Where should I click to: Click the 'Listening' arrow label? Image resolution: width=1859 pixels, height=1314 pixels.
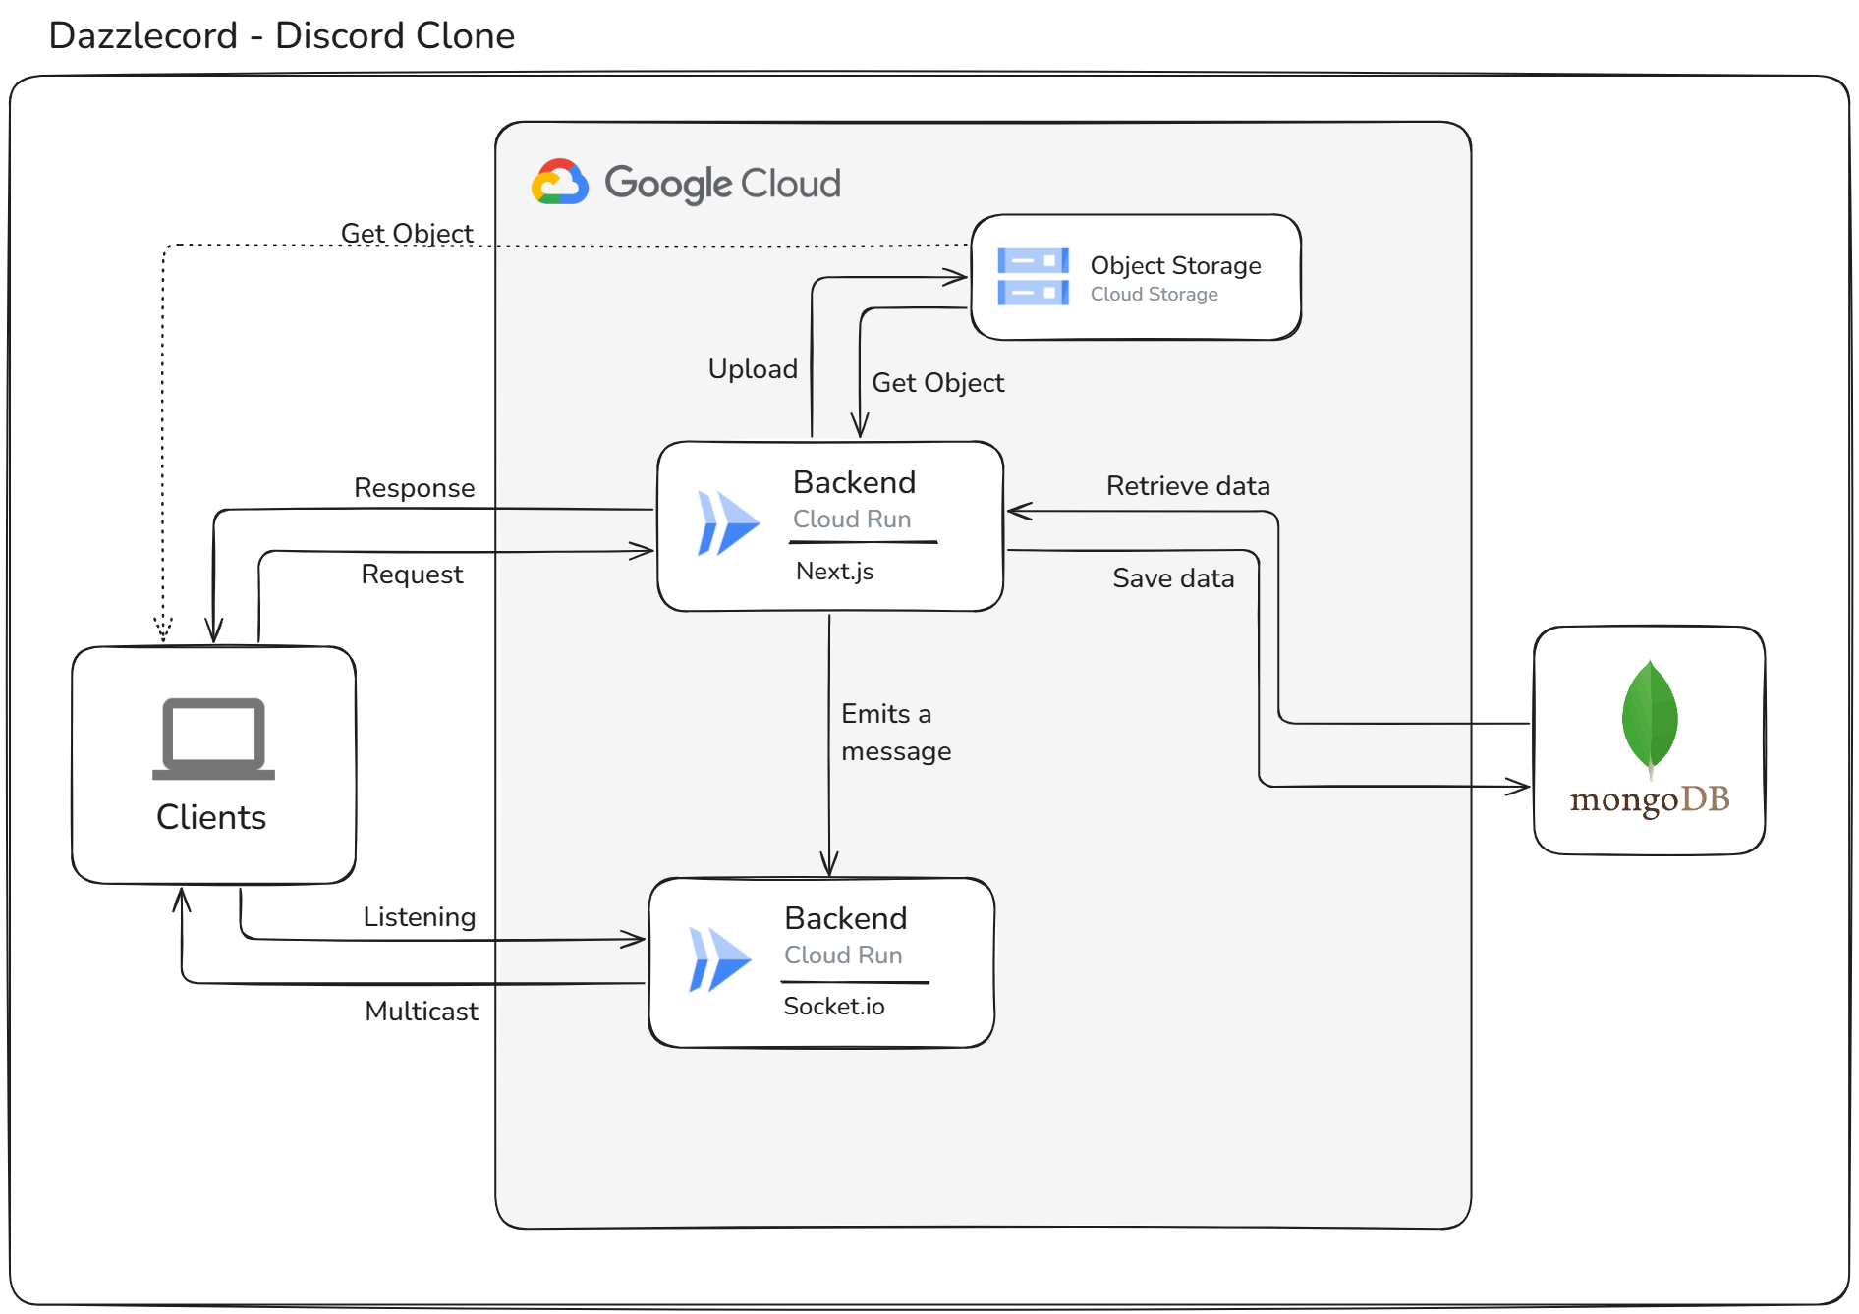click(x=420, y=917)
